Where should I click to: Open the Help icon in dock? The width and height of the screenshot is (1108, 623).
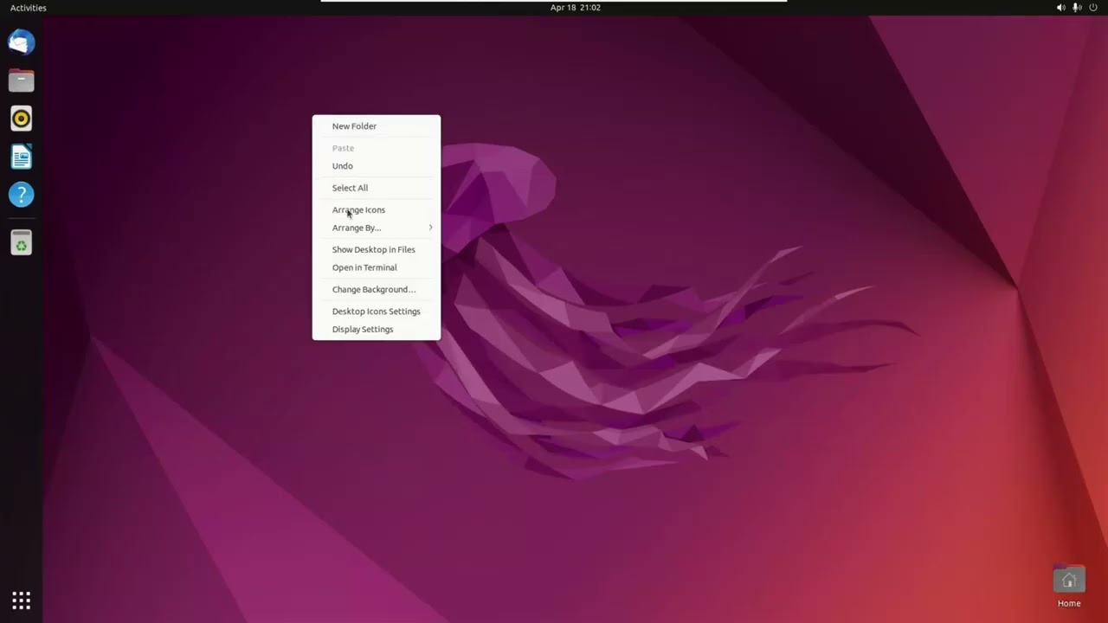(x=21, y=195)
